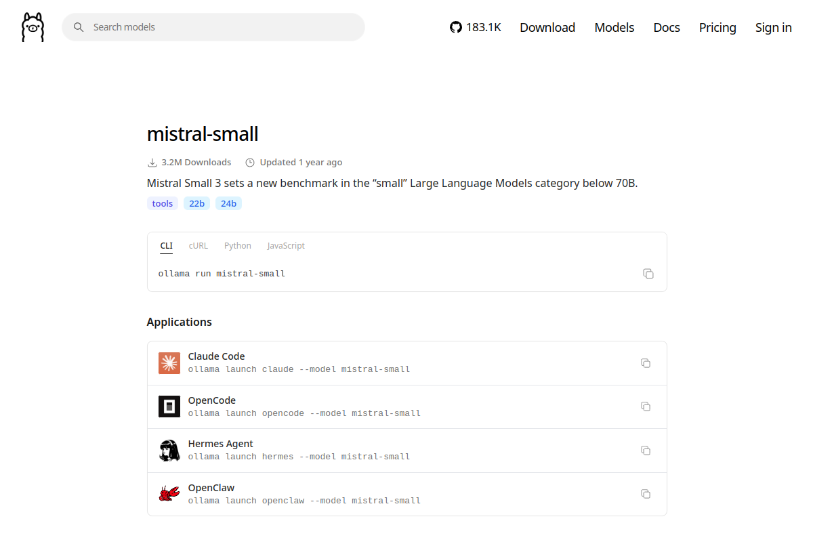The width and height of the screenshot is (813, 542).
Task: Click the Hermes Agent app icon
Action: (x=169, y=451)
